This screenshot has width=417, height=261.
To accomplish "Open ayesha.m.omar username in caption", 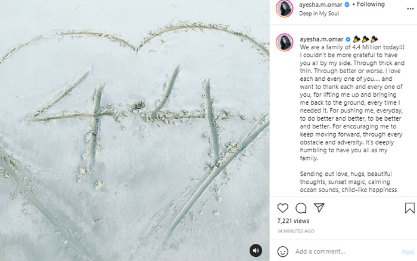I will tap(322, 39).
